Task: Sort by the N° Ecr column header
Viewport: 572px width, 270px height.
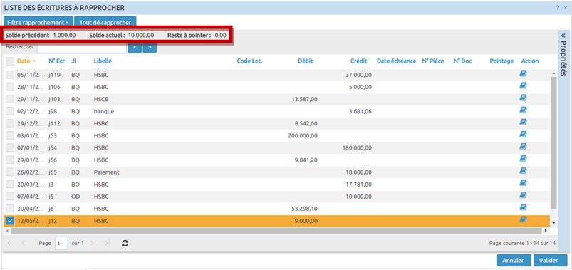Action: 56,61
